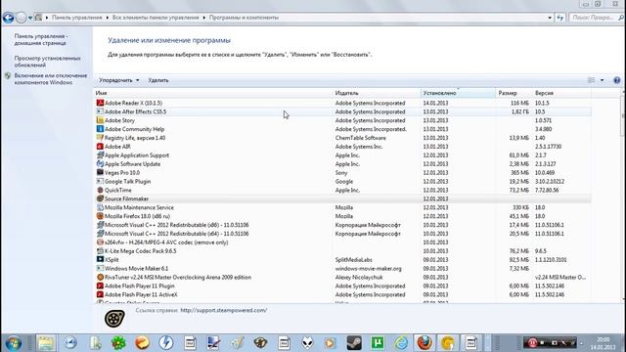This screenshot has height=352, width=626.
Task: Open the Упорядочить dropdown menu
Action: [x=119, y=80]
